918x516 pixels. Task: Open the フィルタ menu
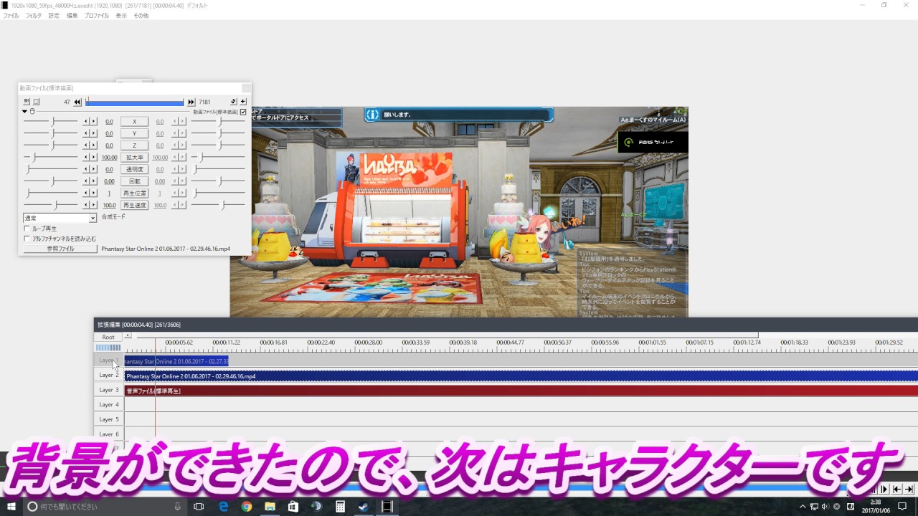(x=34, y=15)
